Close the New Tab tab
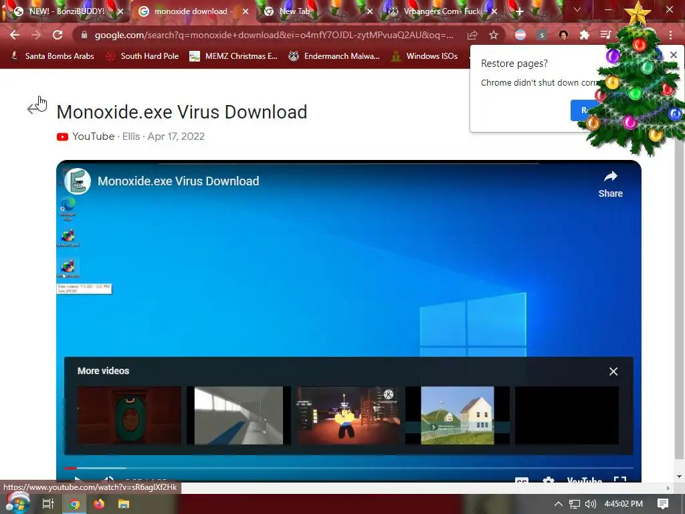 [370, 12]
